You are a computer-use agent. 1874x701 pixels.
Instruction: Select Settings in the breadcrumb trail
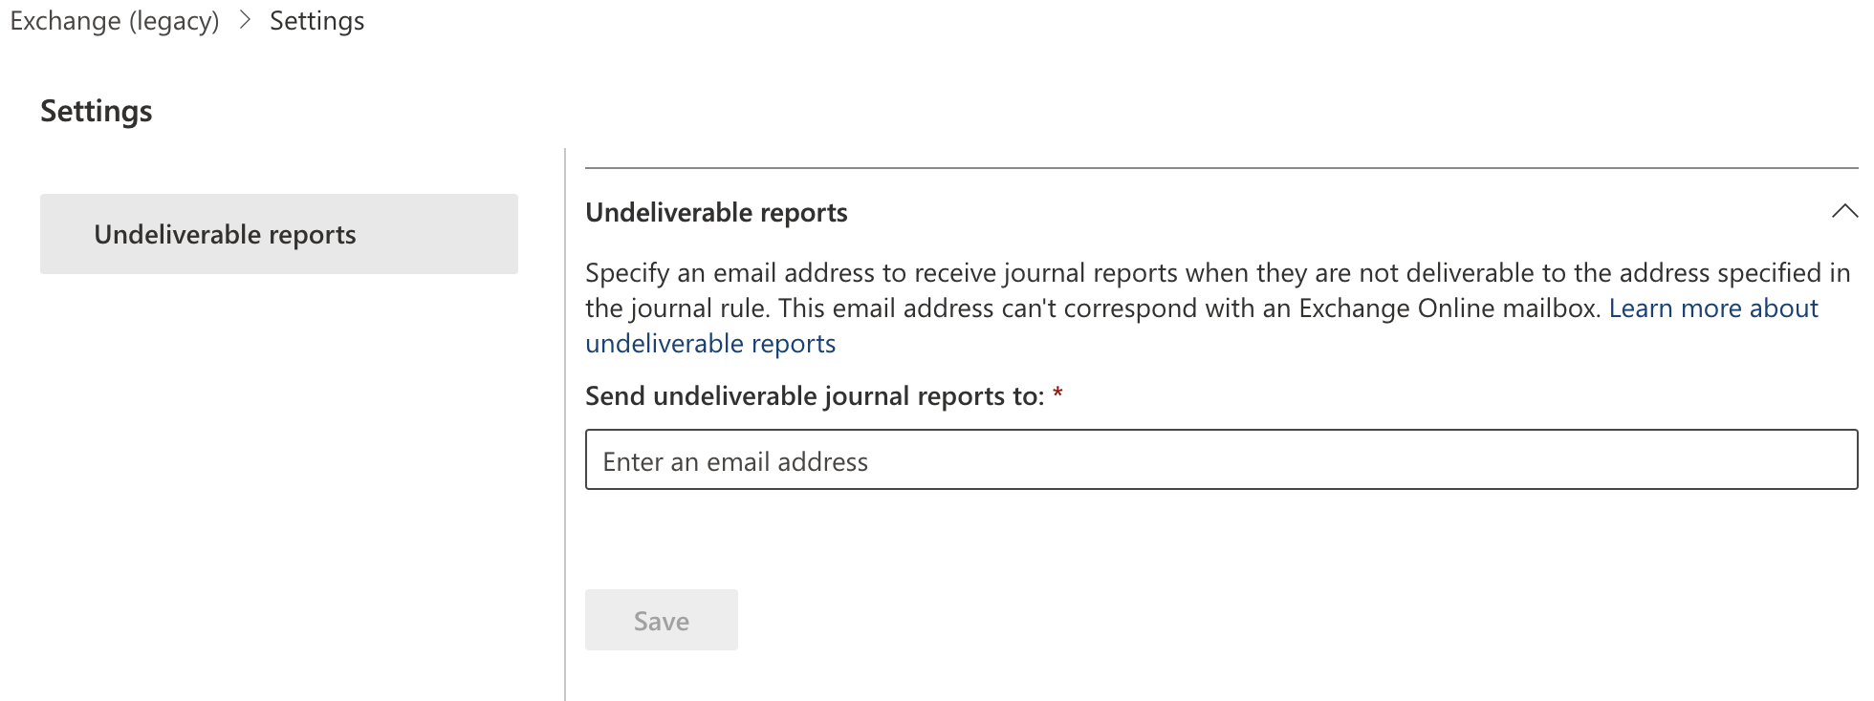click(x=316, y=20)
